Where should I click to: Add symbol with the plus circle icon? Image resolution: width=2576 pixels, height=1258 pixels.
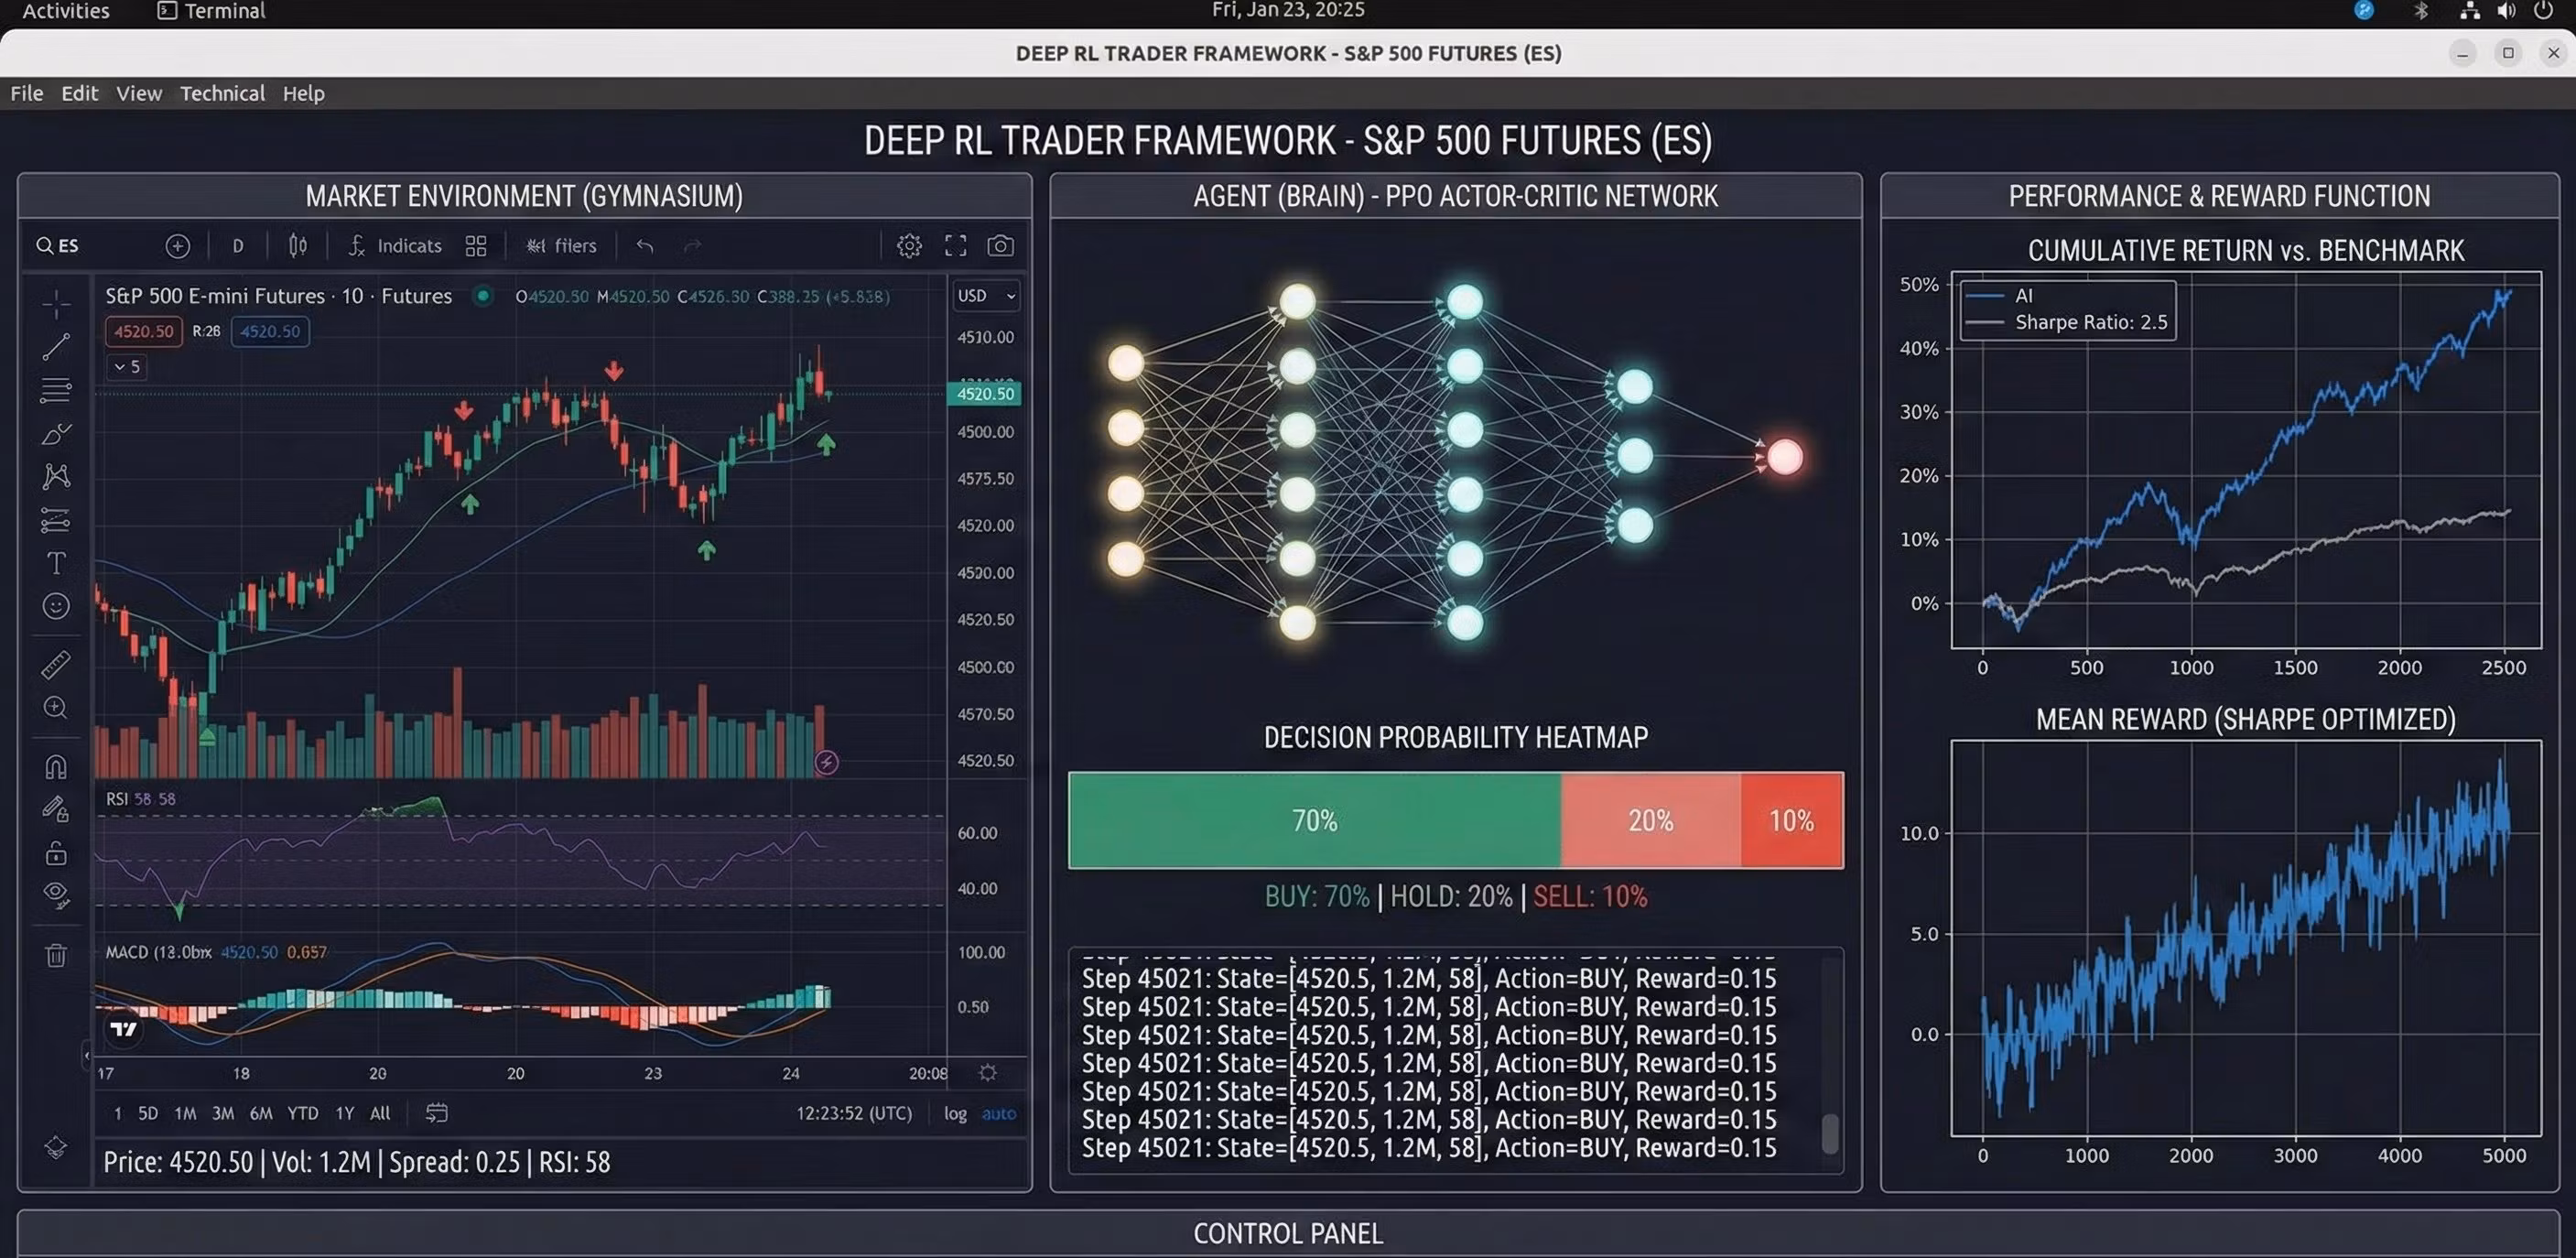click(x=177, y=246)
